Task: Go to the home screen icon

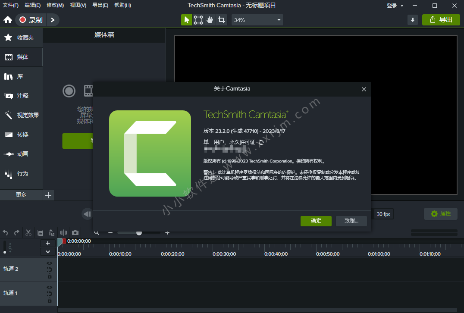Action: click(x=8, y=20)
